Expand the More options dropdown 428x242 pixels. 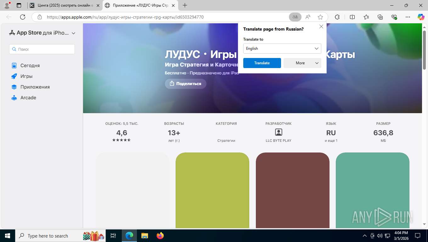click(302, 63)
